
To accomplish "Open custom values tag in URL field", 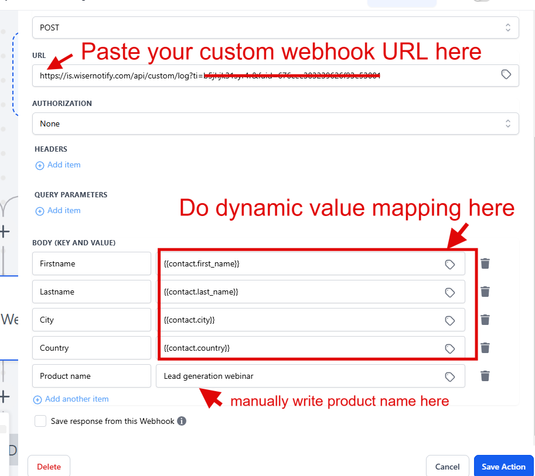I will point(506,74).
